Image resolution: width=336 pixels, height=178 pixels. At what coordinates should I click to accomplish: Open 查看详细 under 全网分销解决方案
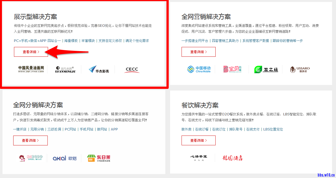[x=30, y=141]
